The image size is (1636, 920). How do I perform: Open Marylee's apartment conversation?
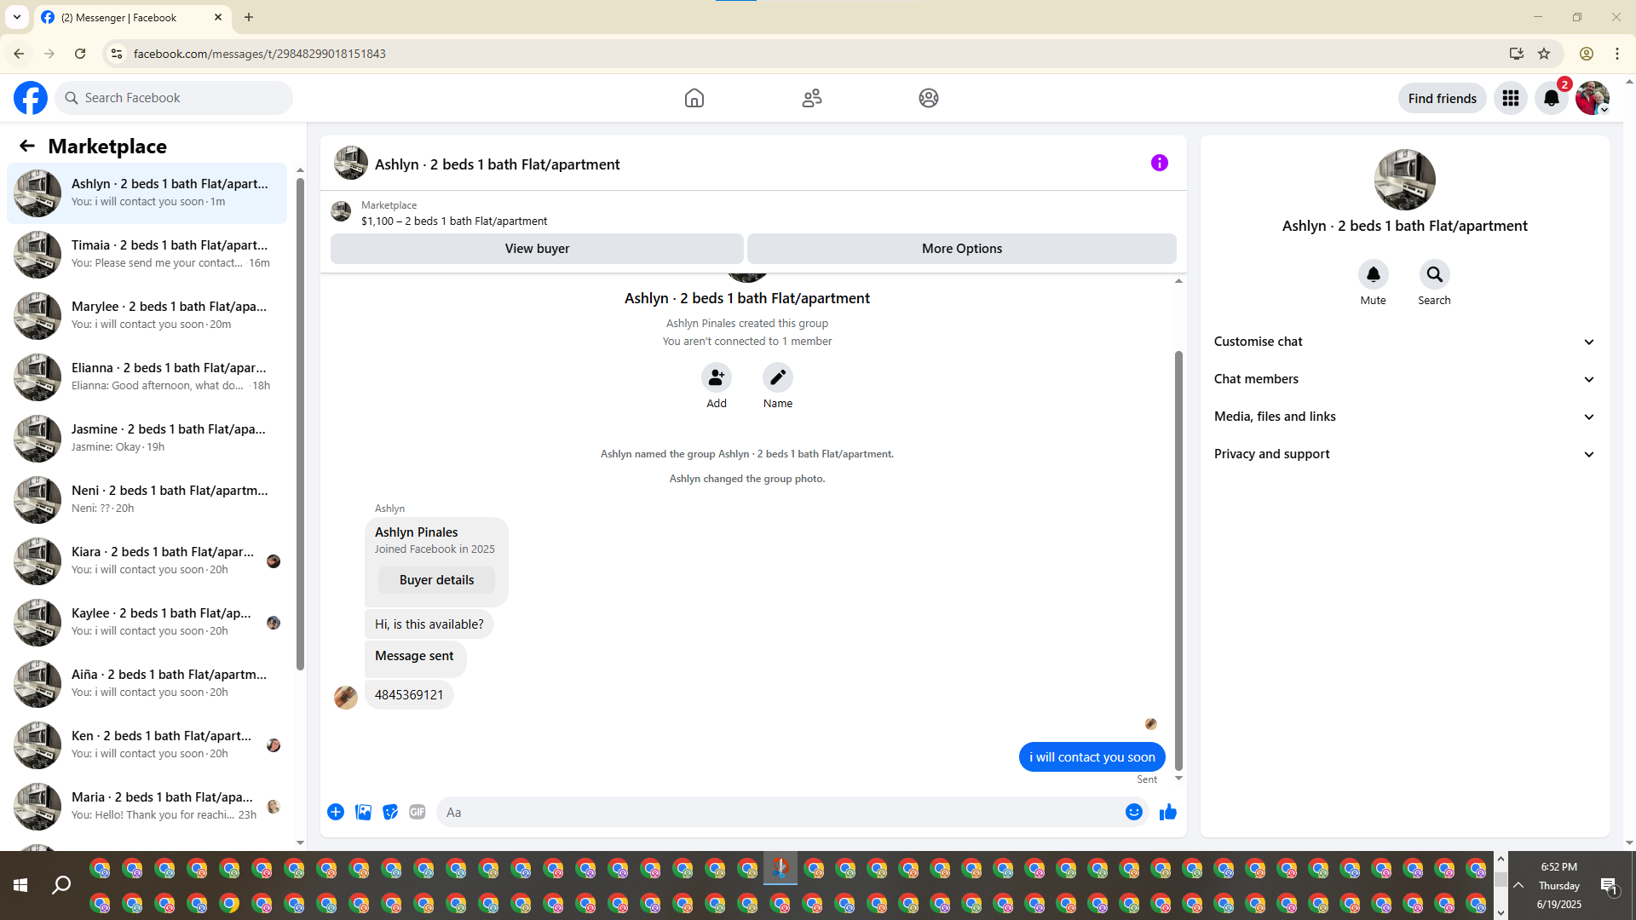click(147, 316)
